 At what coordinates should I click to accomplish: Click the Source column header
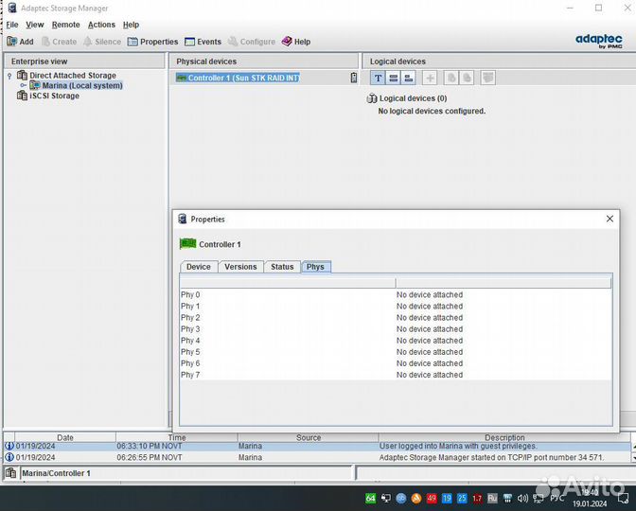(x=309, y=437)
